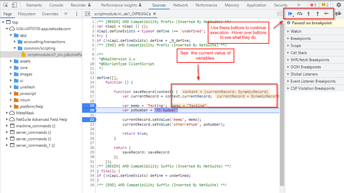Click the Step button
Viewport: 344px width, 193px height.
click(326, 14)
